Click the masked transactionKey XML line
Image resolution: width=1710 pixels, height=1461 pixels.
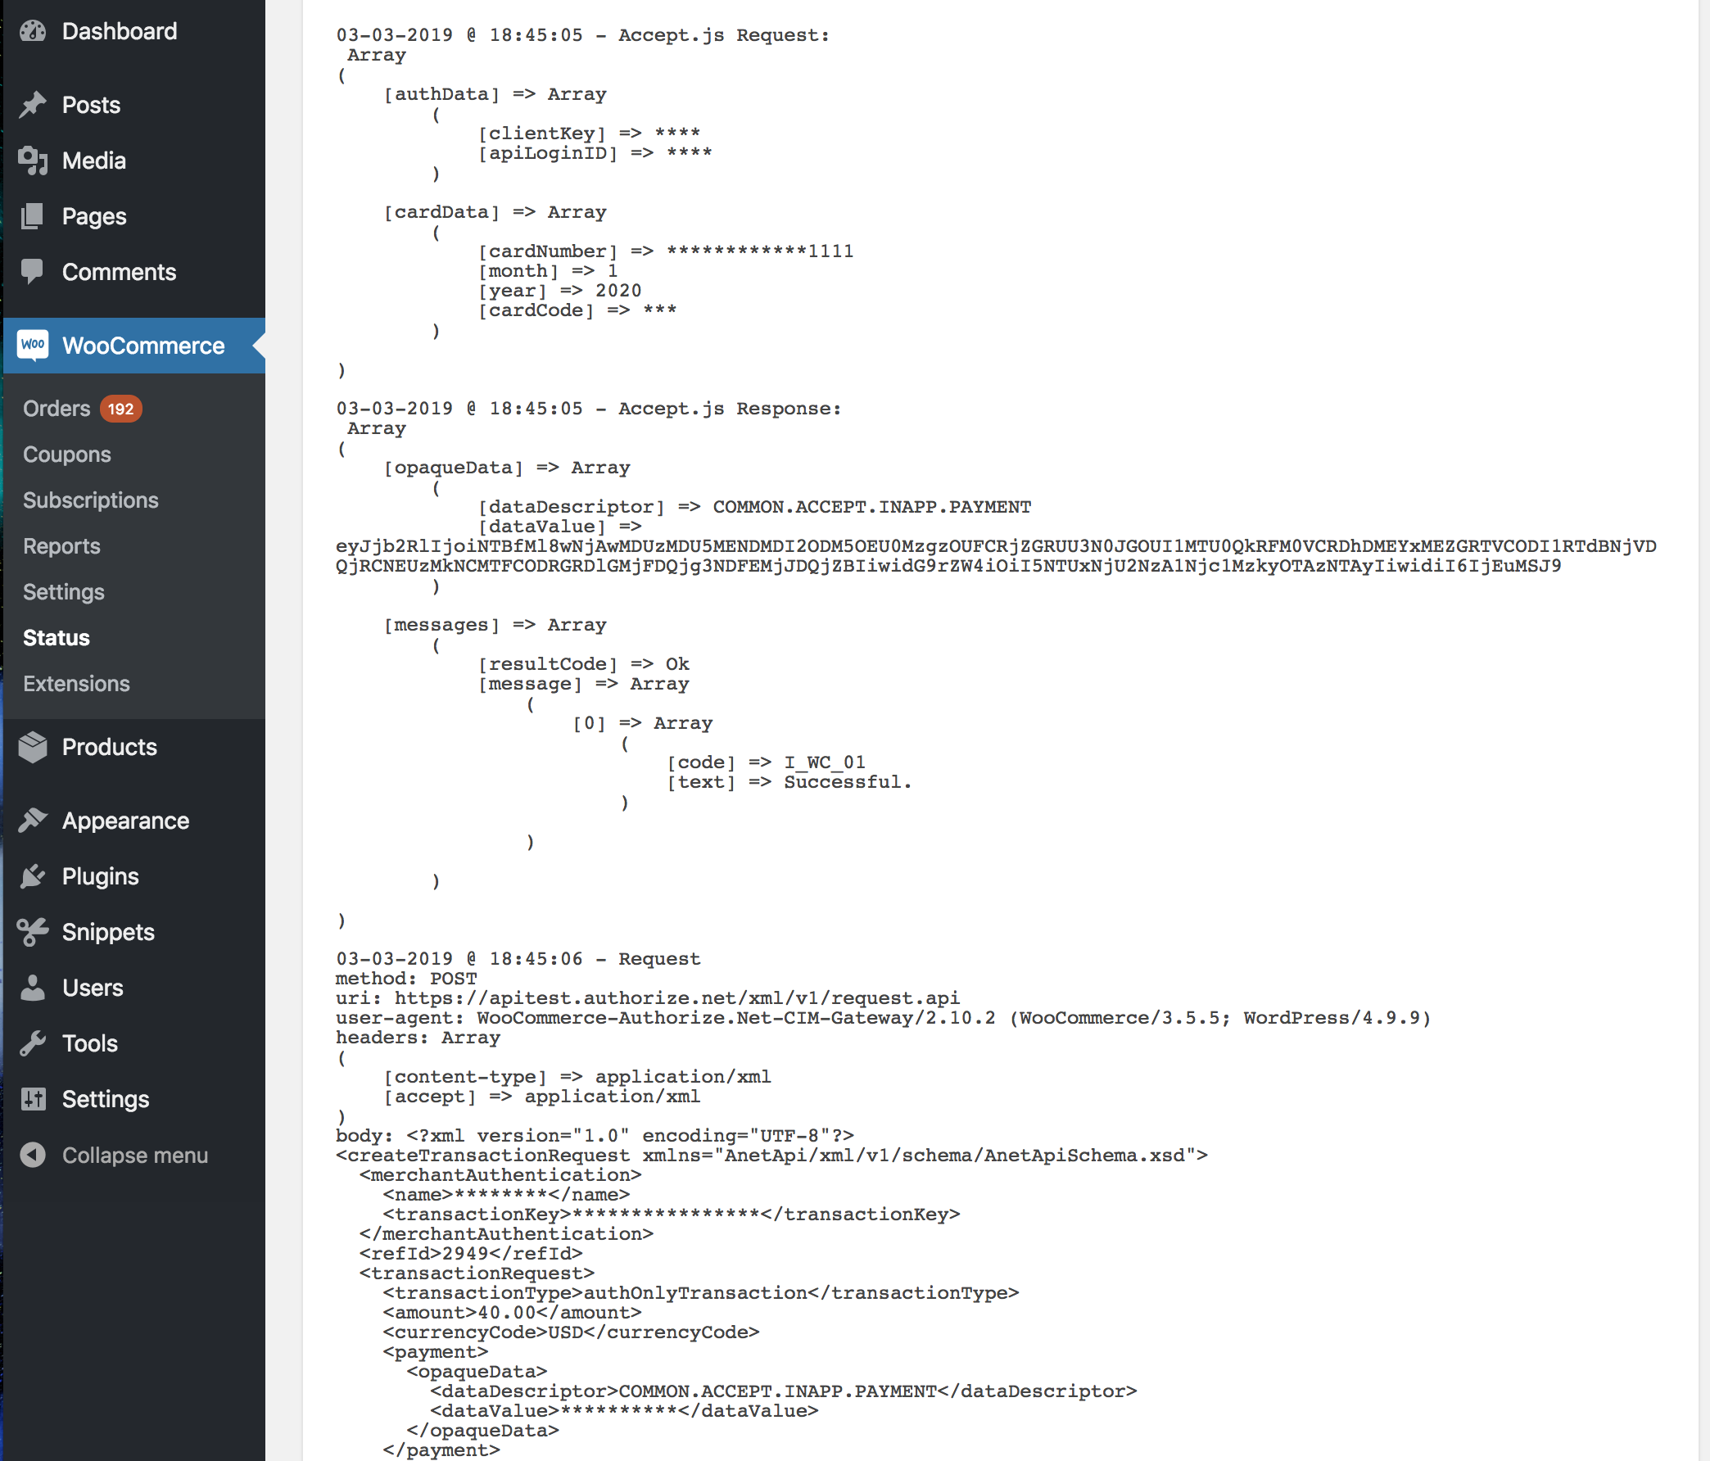671,1214
